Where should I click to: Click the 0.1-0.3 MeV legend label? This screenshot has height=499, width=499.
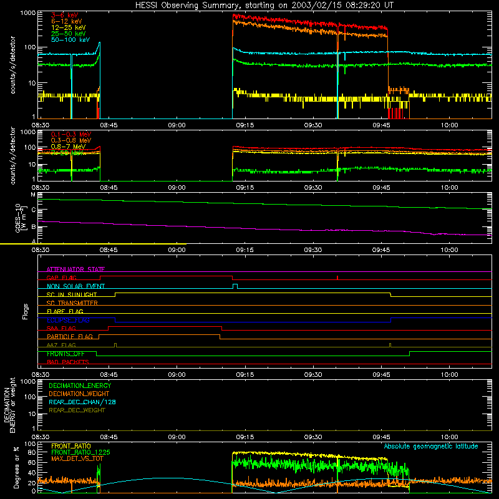point(71,134)
